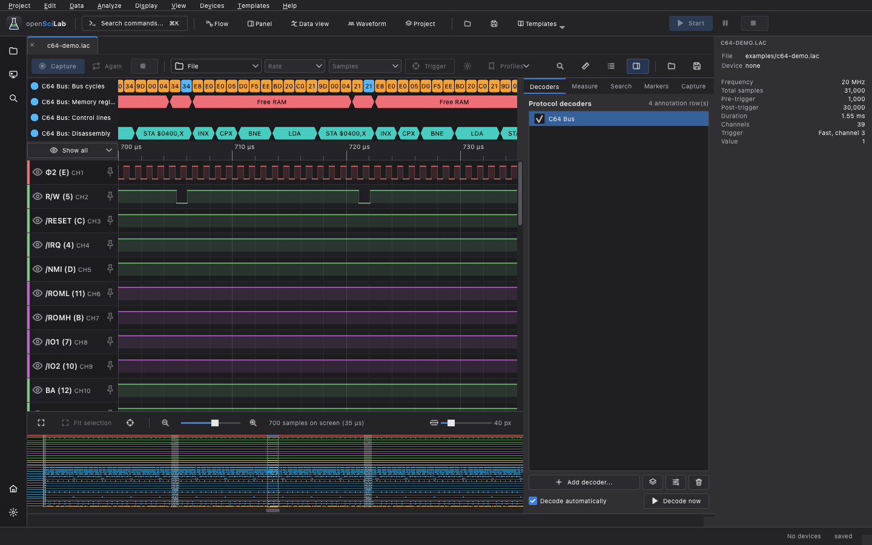Expand the Show all channels dropdown
The height and width of the screenshot is (545, 872).
click(x=73, y=150)
